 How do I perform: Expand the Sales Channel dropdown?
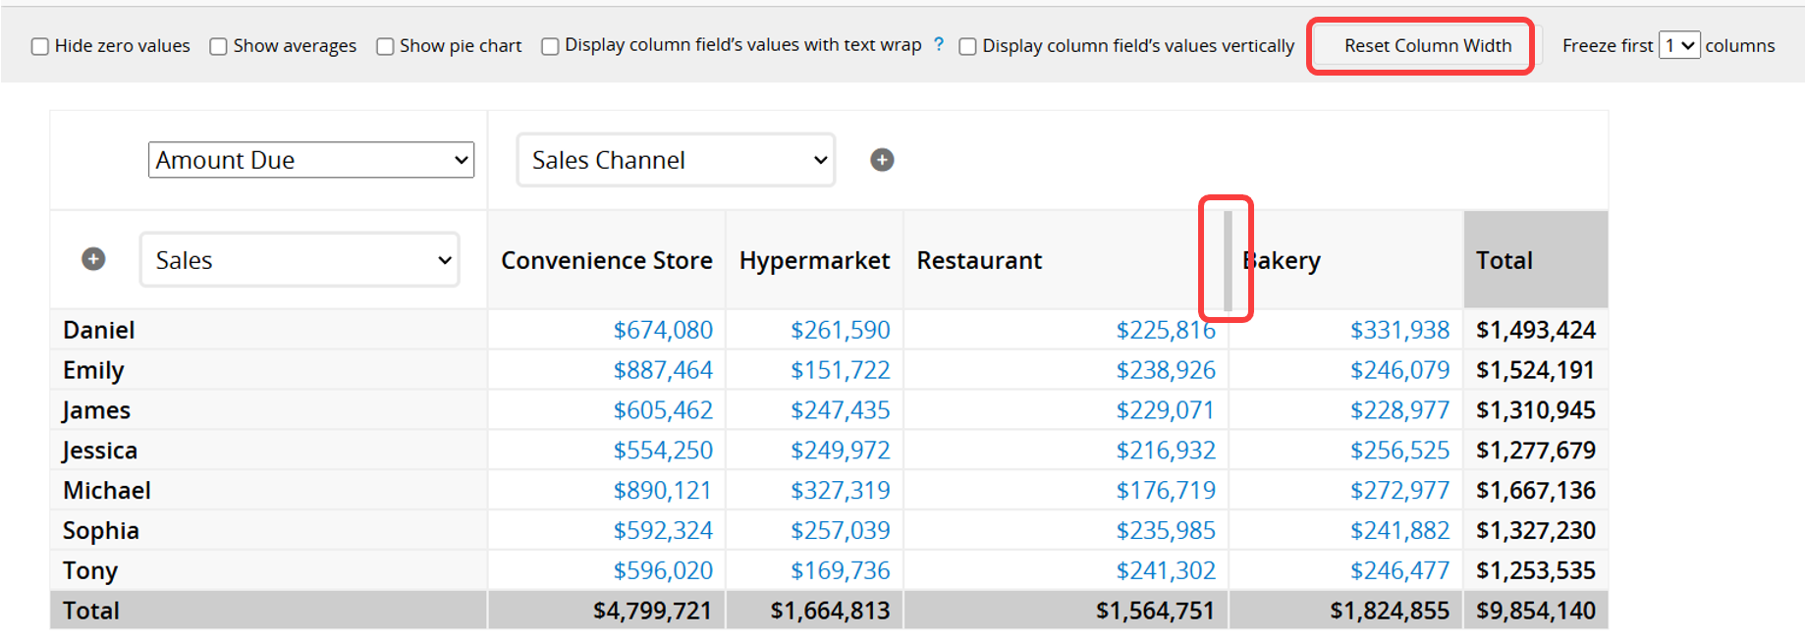click(x=676, y=160)
